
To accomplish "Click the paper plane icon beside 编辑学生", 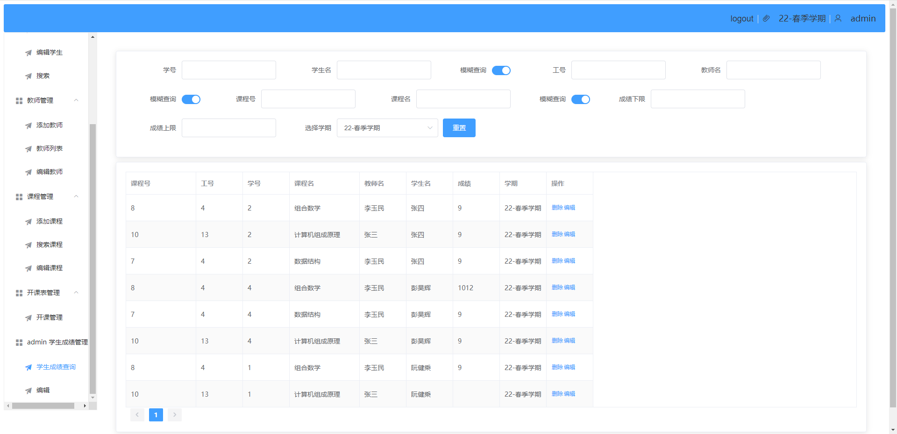I will click(28, 53).
